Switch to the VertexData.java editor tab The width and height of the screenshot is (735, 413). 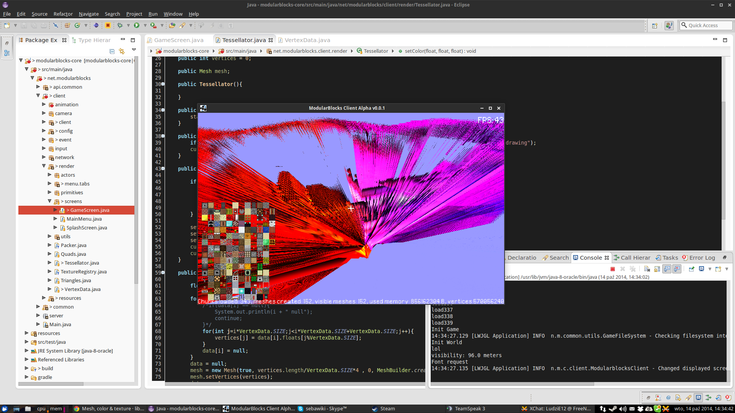point(307,40)
